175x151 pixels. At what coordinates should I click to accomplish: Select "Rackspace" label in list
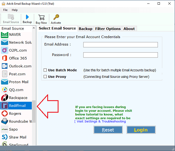pos(18,98)
